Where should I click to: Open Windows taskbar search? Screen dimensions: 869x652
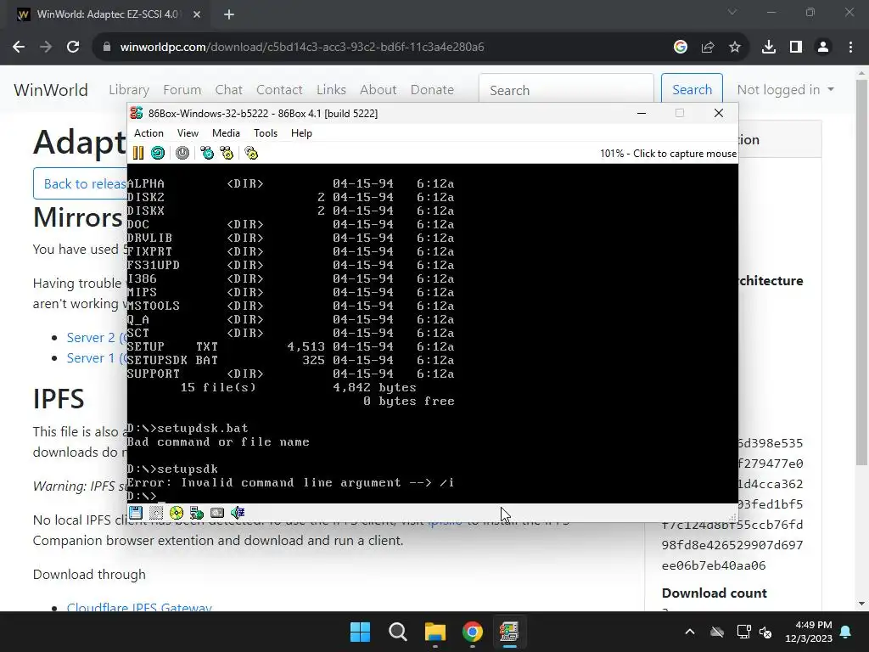tap(398, 632)
